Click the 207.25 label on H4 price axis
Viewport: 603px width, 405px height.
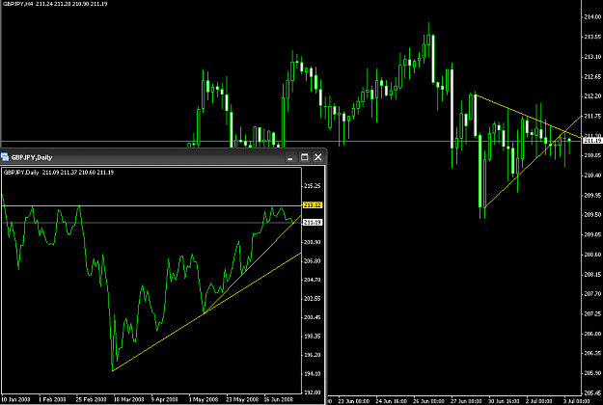pos(592,314)
